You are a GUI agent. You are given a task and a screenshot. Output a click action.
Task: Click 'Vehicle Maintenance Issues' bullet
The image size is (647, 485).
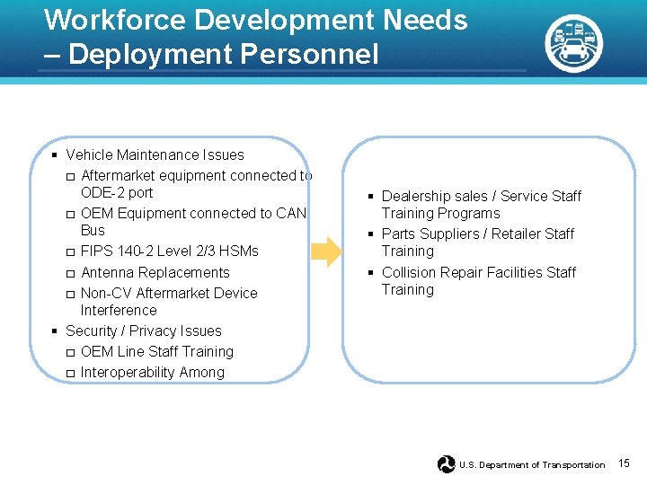pyautogui.click(x=155, y=154)
